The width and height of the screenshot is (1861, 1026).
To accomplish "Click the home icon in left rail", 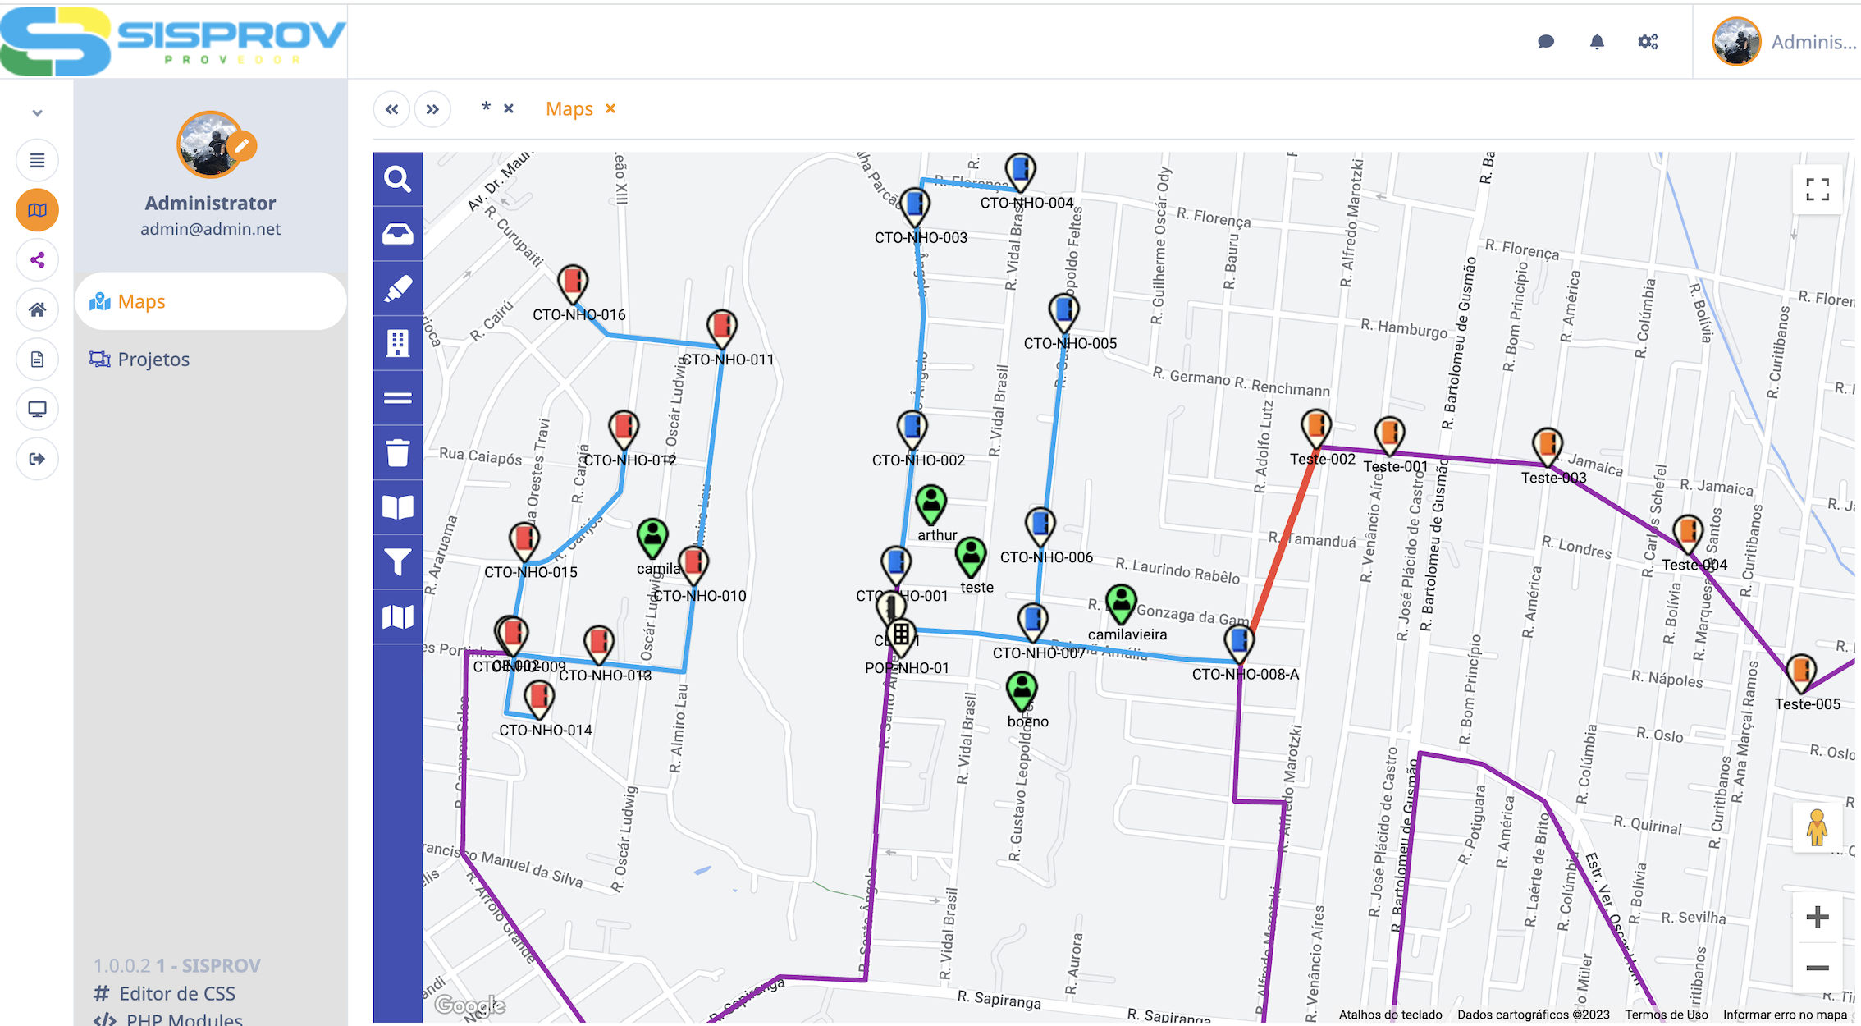I will pos(37,309).
